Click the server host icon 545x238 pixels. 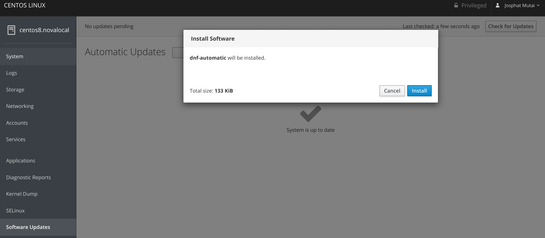[11, 30]
